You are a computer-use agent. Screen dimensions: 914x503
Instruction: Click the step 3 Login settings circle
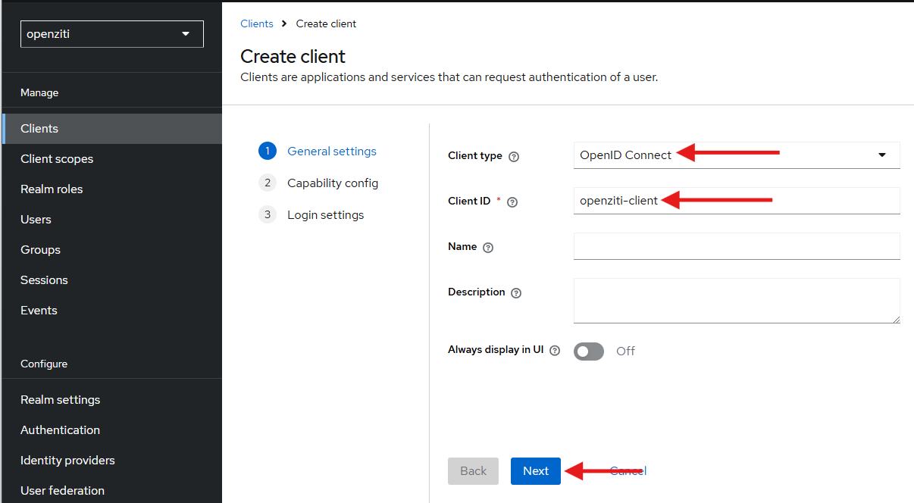(x=268, y=214)
